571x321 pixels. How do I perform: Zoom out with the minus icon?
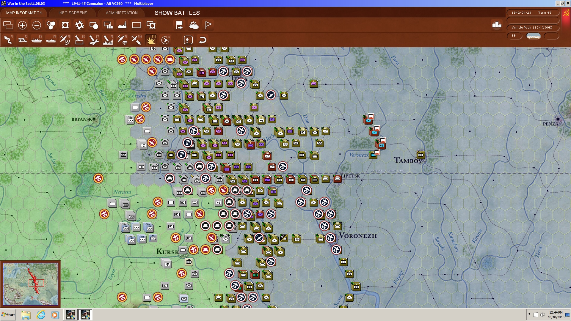tap(37, 25)
